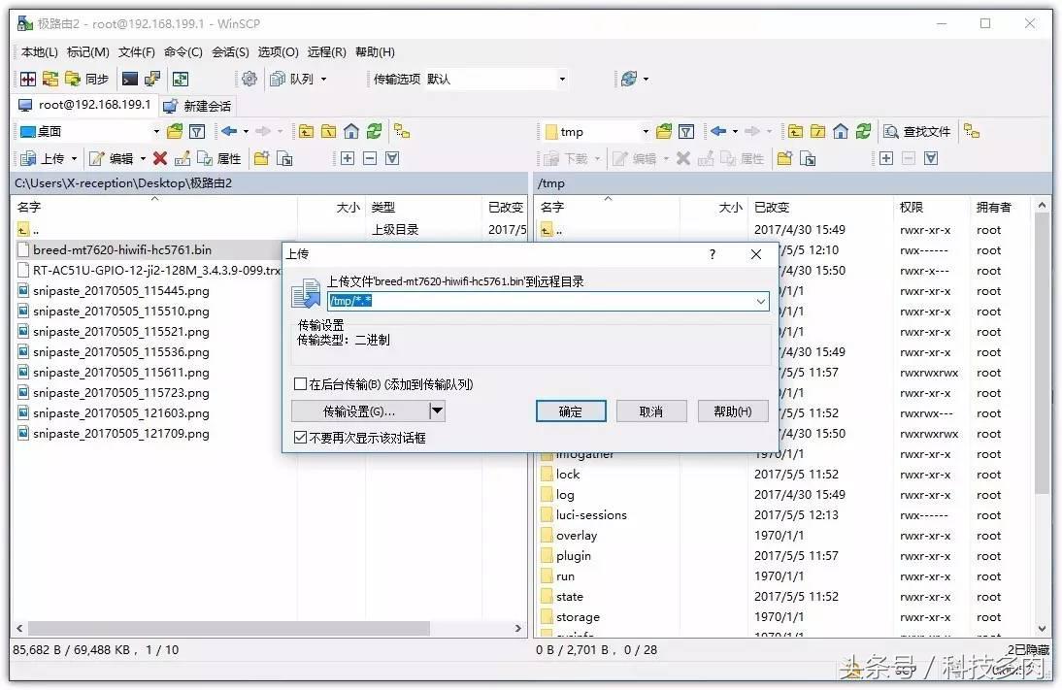The height and width of the screenshot is (690, 1062).
Task: Click 确定 to confirm the upload
Action: [570, 411]
